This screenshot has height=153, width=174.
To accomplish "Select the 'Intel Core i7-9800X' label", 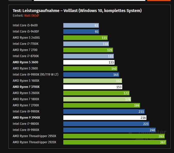I will tap(26, 124).
